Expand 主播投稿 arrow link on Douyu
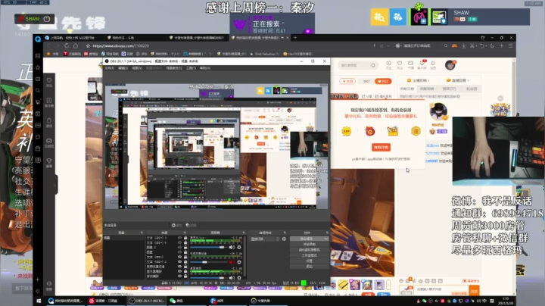 [x=428, y=80]
